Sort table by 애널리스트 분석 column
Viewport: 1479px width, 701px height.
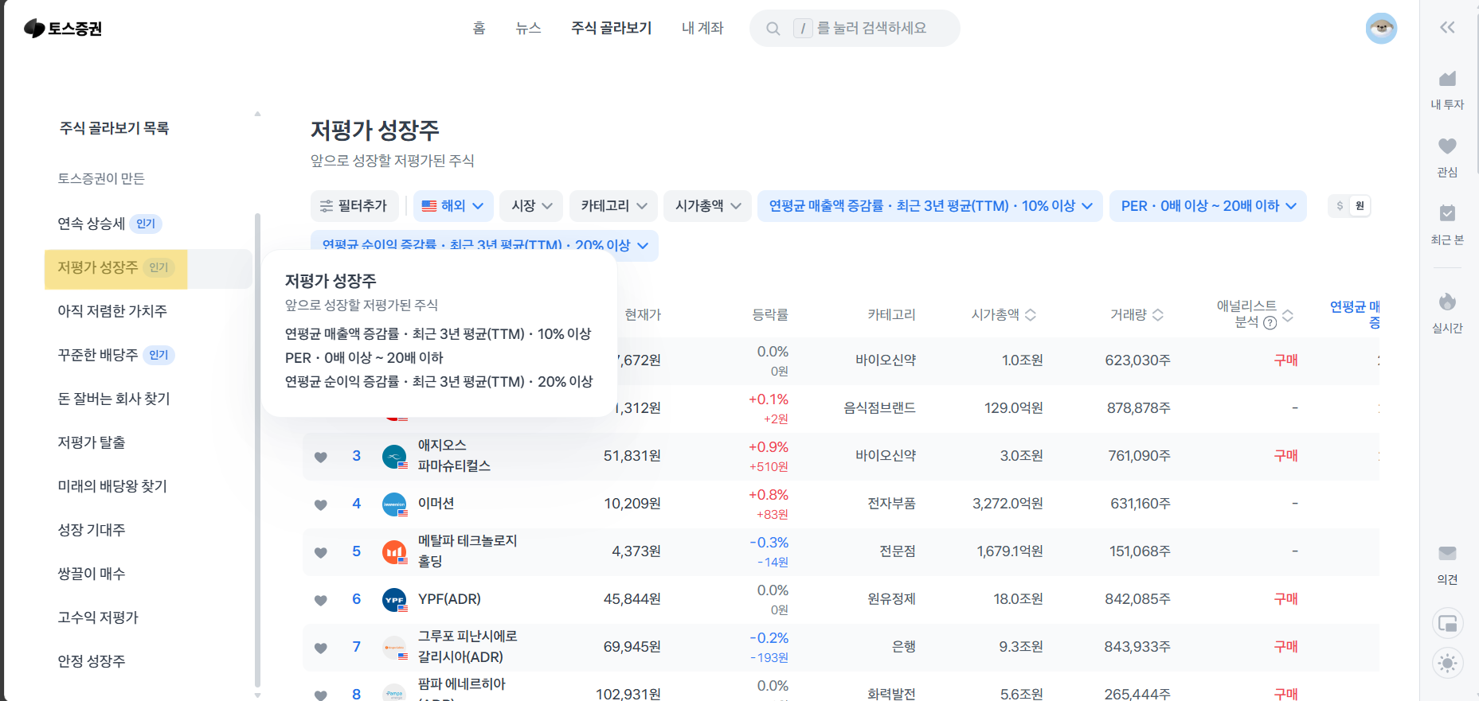coord(1254,314)
